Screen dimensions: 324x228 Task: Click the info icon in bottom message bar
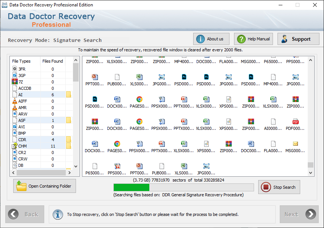58,214
